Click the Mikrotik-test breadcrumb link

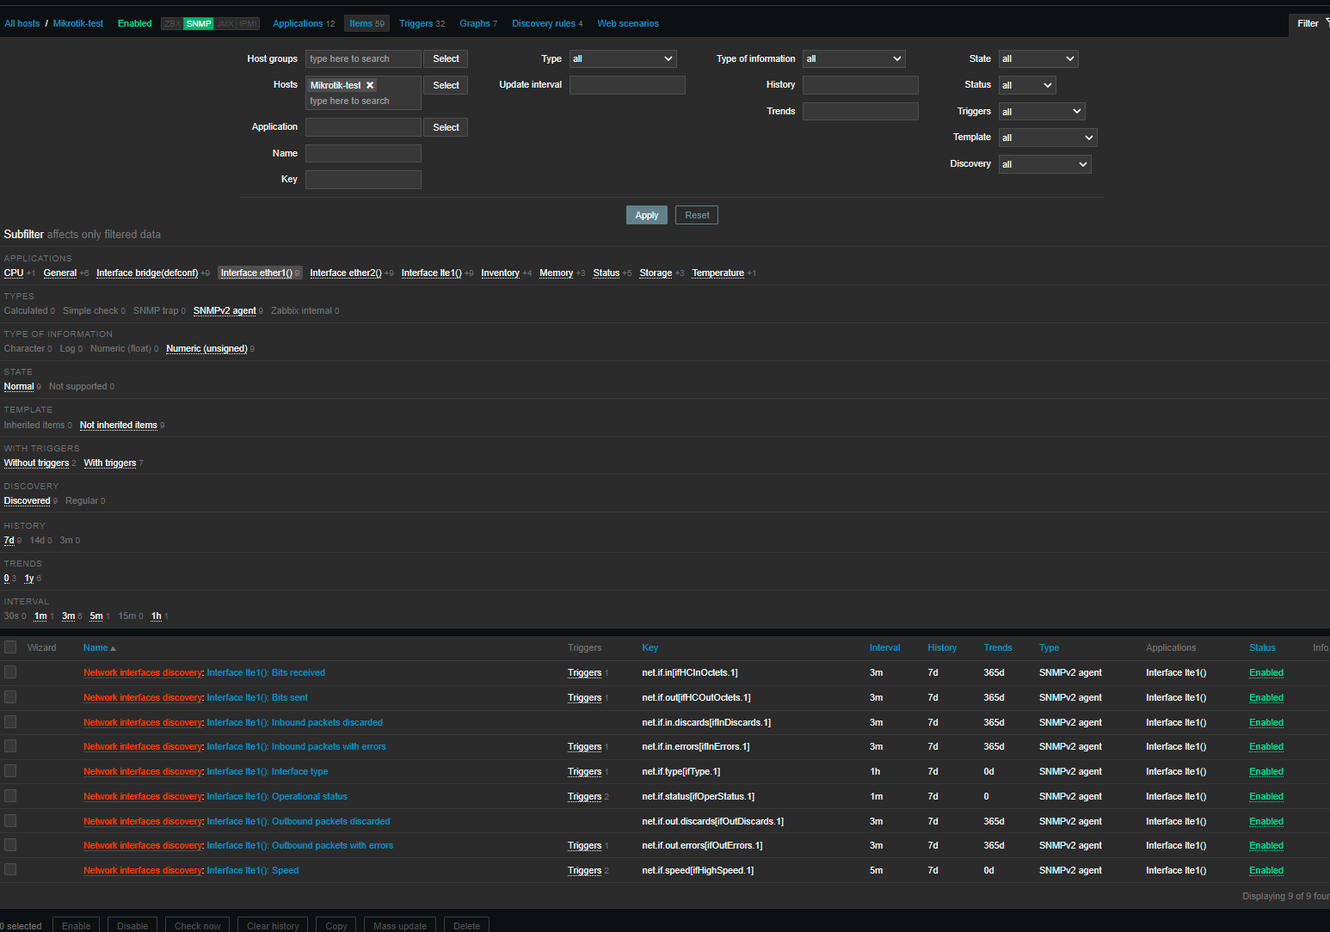78,23
